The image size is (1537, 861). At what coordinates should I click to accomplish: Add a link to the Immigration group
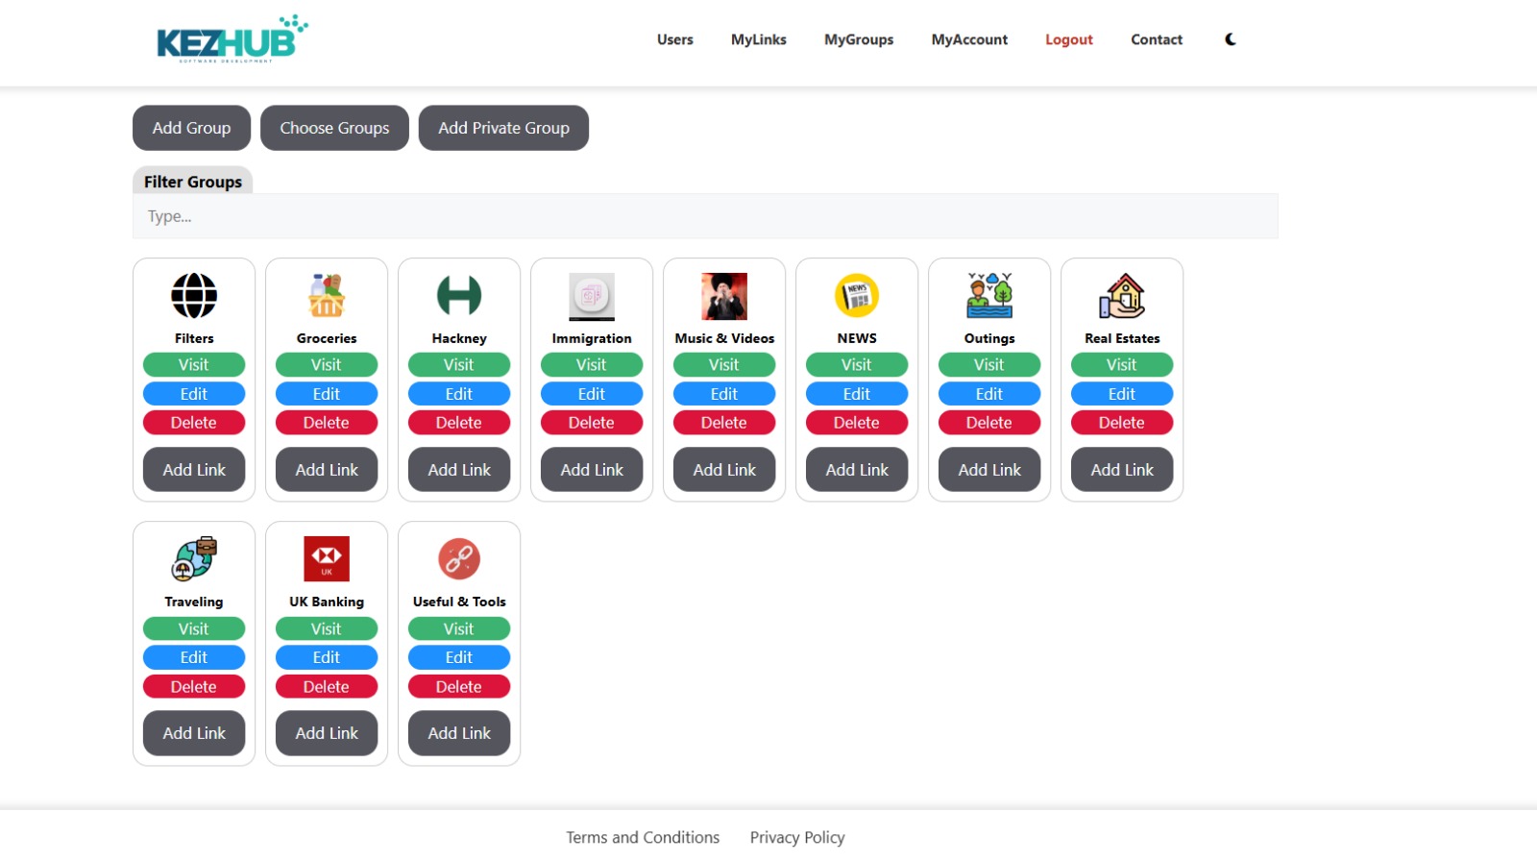click(x=592, y=470)
